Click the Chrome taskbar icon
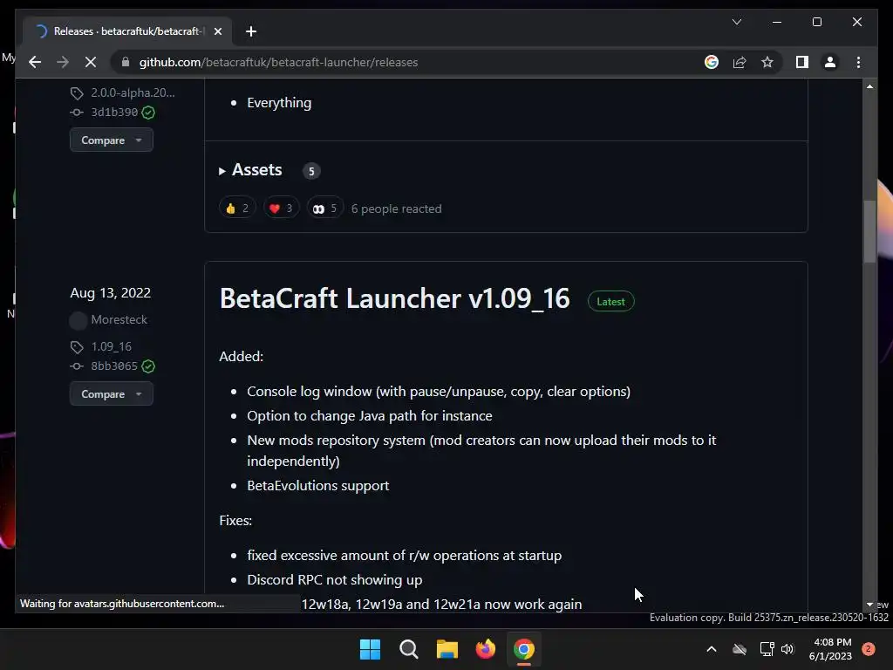Image resolution: width=893 pixels, height=670 pixels. pyautogui.click(x=524, y=649)
